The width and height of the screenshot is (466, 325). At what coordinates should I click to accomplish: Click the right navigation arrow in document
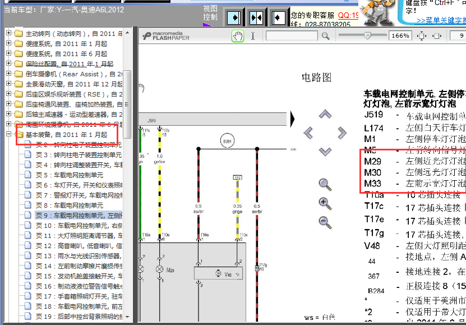point(342,132)
